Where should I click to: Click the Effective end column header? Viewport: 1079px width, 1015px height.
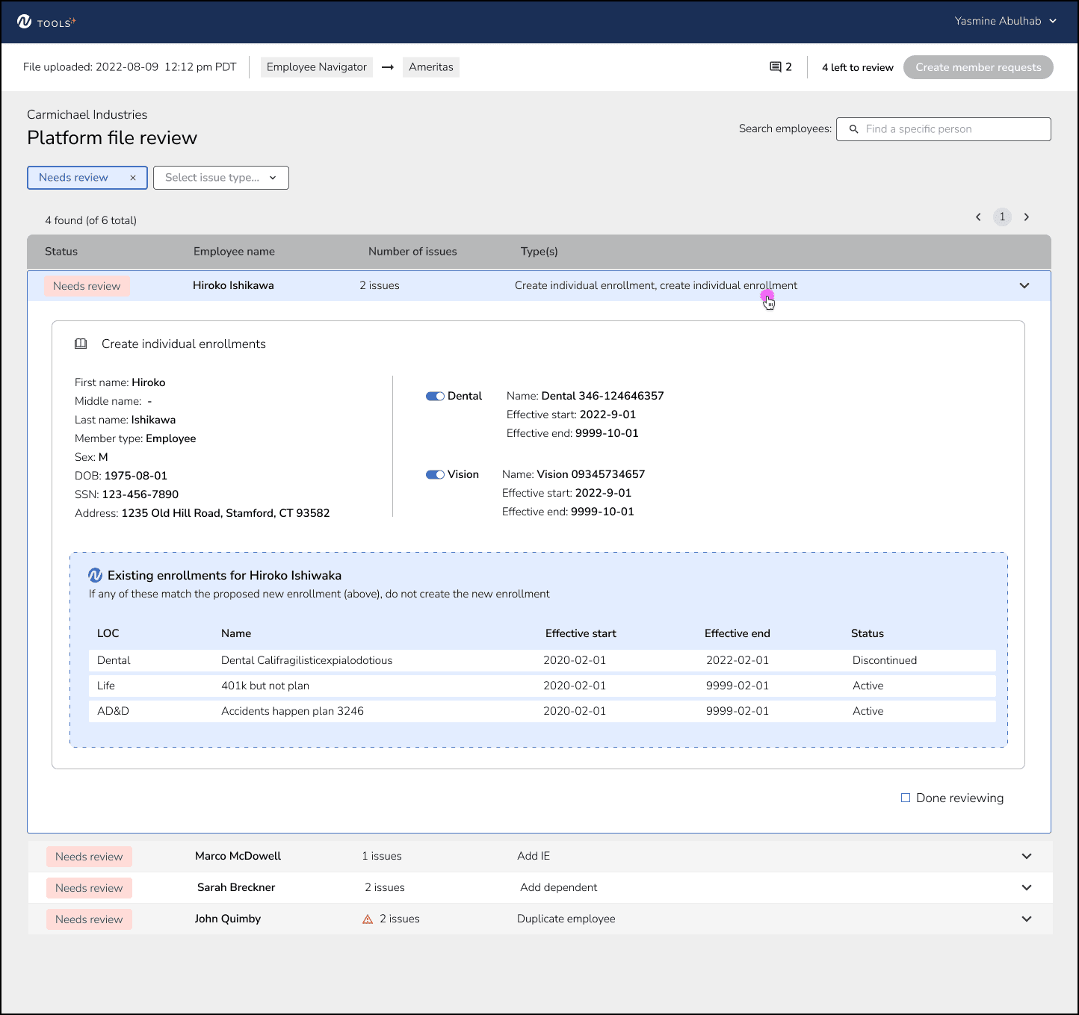738,633
